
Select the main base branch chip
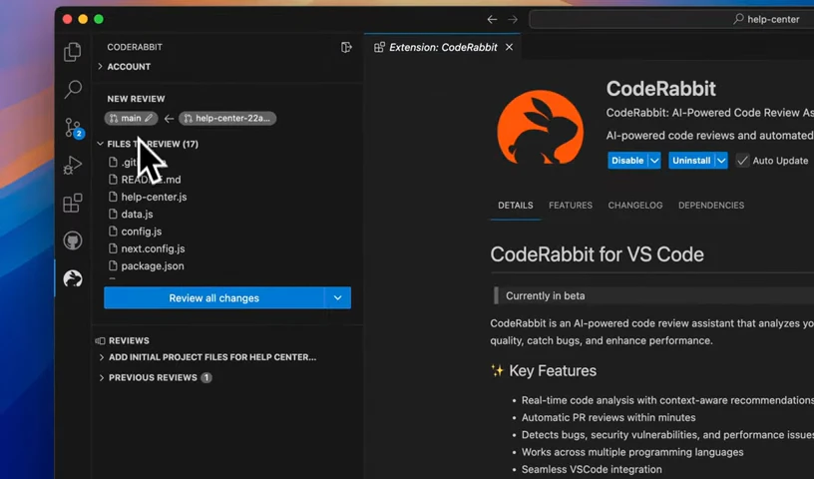131,119
